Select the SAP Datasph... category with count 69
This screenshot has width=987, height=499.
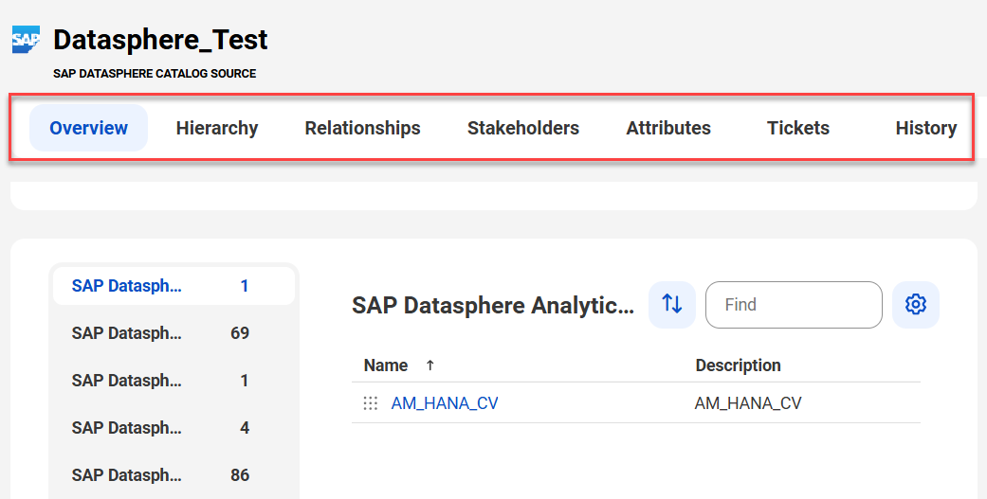coord(174,333)
